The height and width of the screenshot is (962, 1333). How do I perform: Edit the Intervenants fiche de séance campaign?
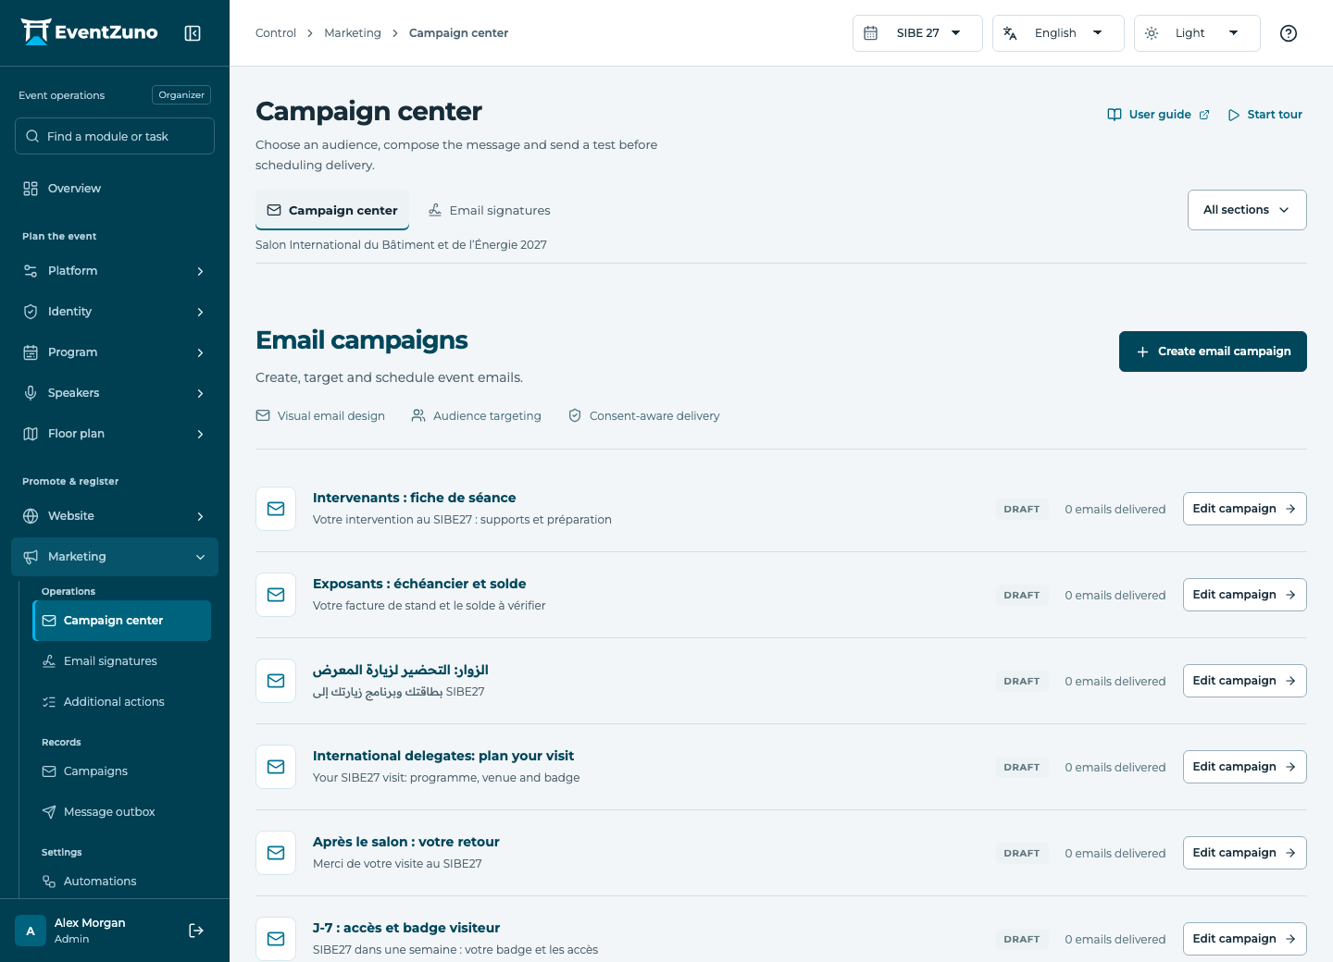(x=1244, y=509)
